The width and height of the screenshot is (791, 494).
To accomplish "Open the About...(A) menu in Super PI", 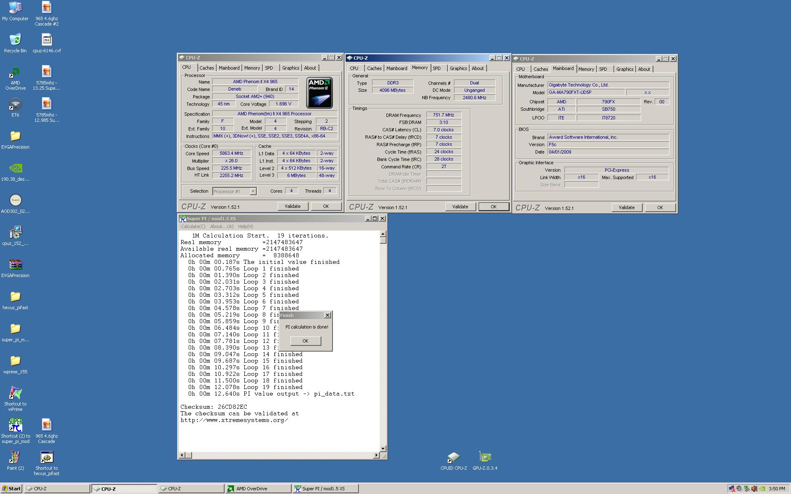I will click(x=222, y=226).
